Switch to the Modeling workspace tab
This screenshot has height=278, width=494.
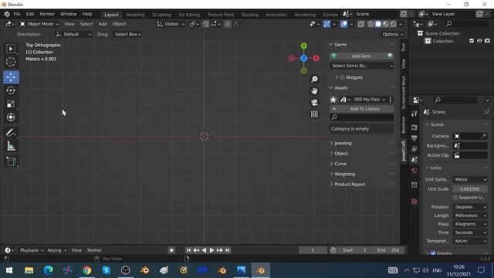tap(135, 15)
